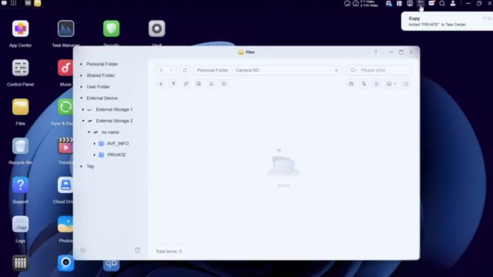
Task: Open the Files desktop icon
Action: point(20,107)
